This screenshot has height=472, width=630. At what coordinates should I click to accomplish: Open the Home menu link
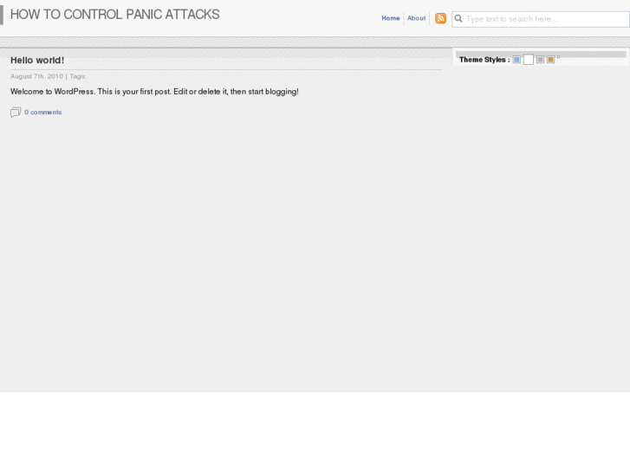coord(391,18)
